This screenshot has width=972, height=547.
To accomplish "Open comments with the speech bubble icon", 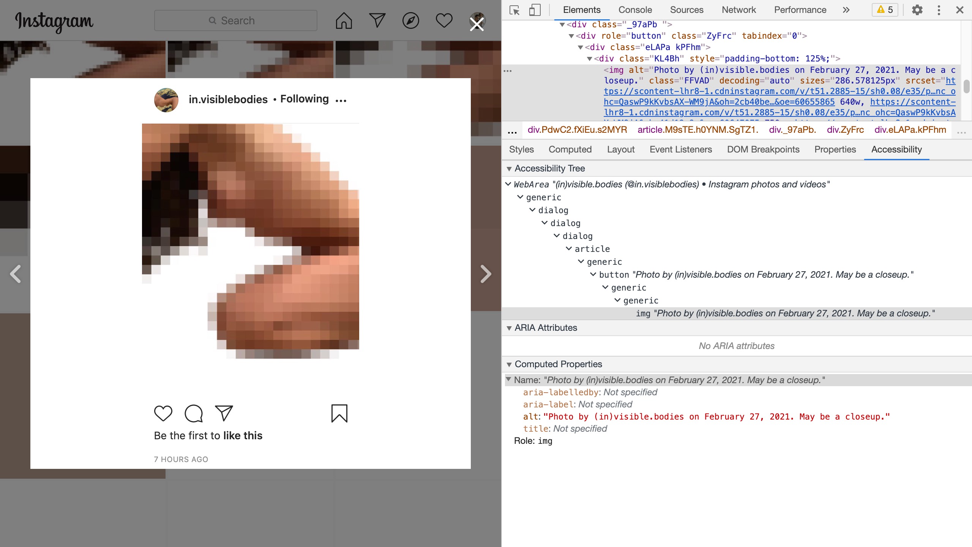I will click(194, 413).
